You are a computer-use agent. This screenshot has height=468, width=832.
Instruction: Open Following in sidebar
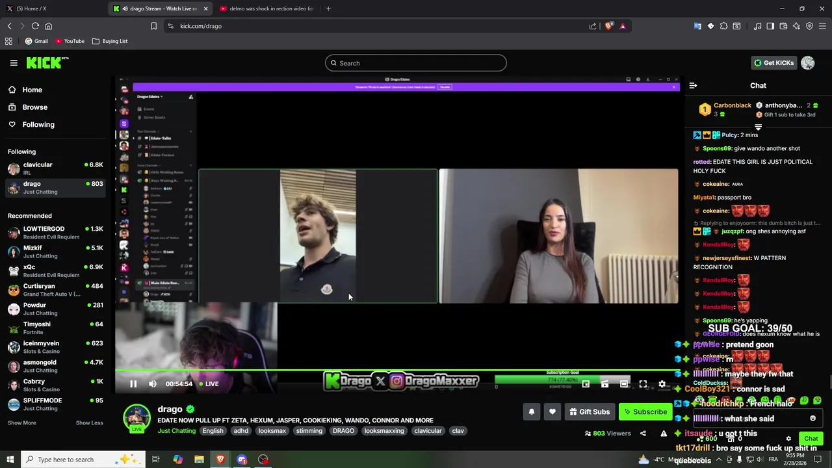pyautogui.click(x=38, y=124)
